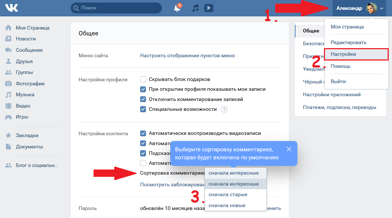Screen dimensions: 392x218
Task: Toggle the Подсказы... checkbox
Action: tap(143, 153)
